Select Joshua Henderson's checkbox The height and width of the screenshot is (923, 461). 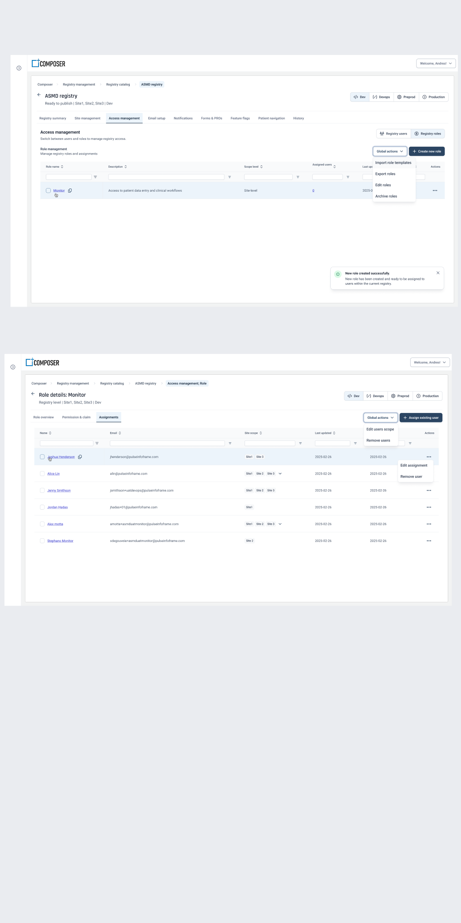[42, 457]
